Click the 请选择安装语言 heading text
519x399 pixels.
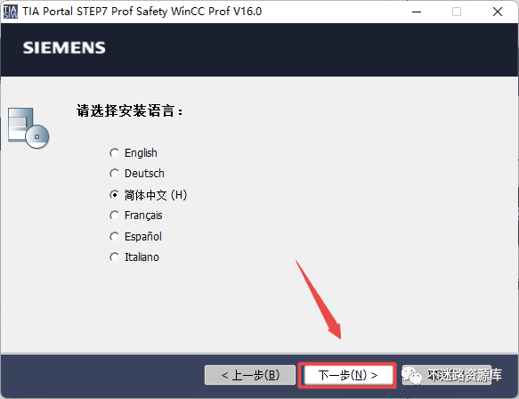coord(129,111)
